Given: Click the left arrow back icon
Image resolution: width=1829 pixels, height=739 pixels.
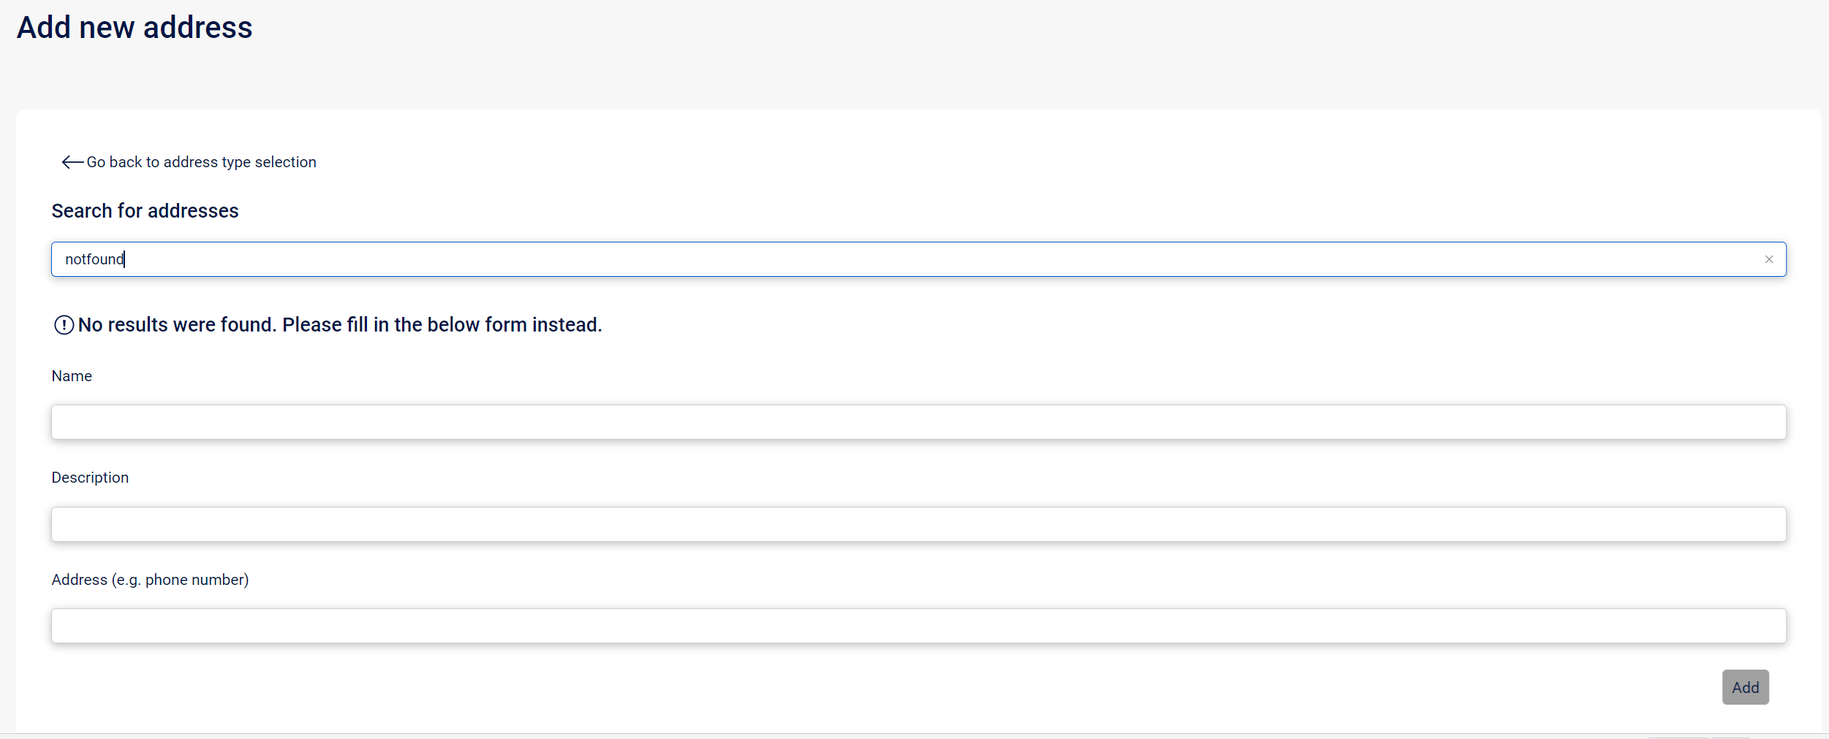Looking at the screenshot, I should (72, 162).
